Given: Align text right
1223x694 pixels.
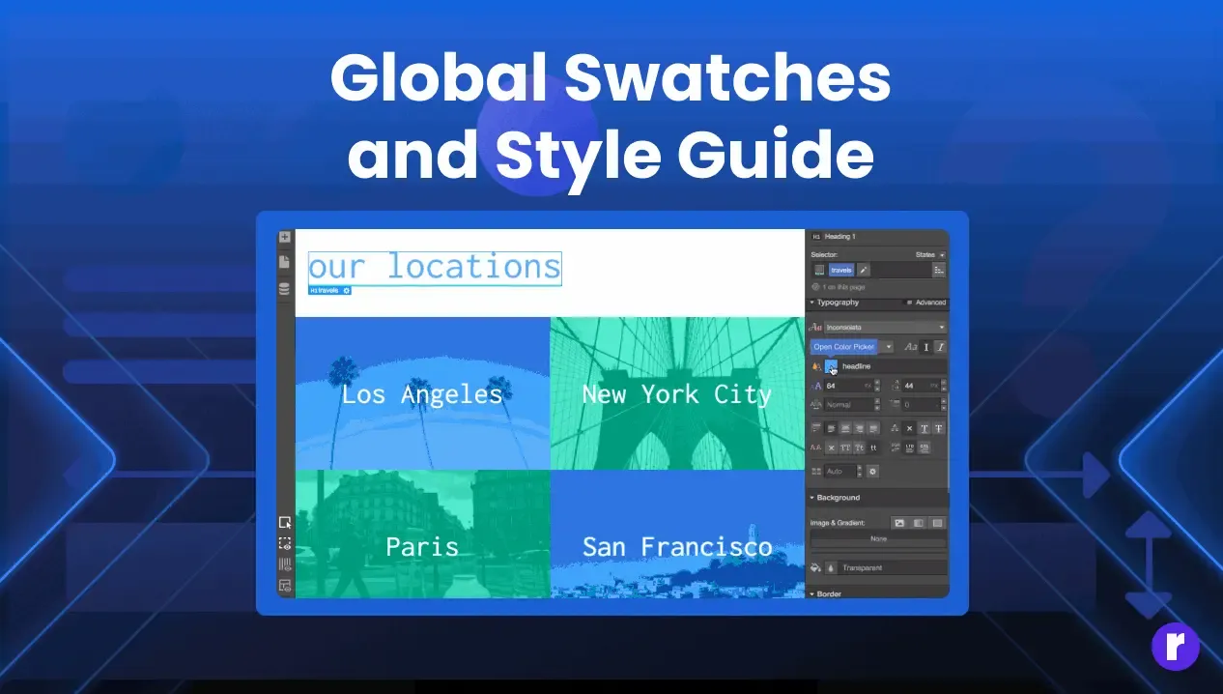Looking at the screenshot, I should coord(860,428).
